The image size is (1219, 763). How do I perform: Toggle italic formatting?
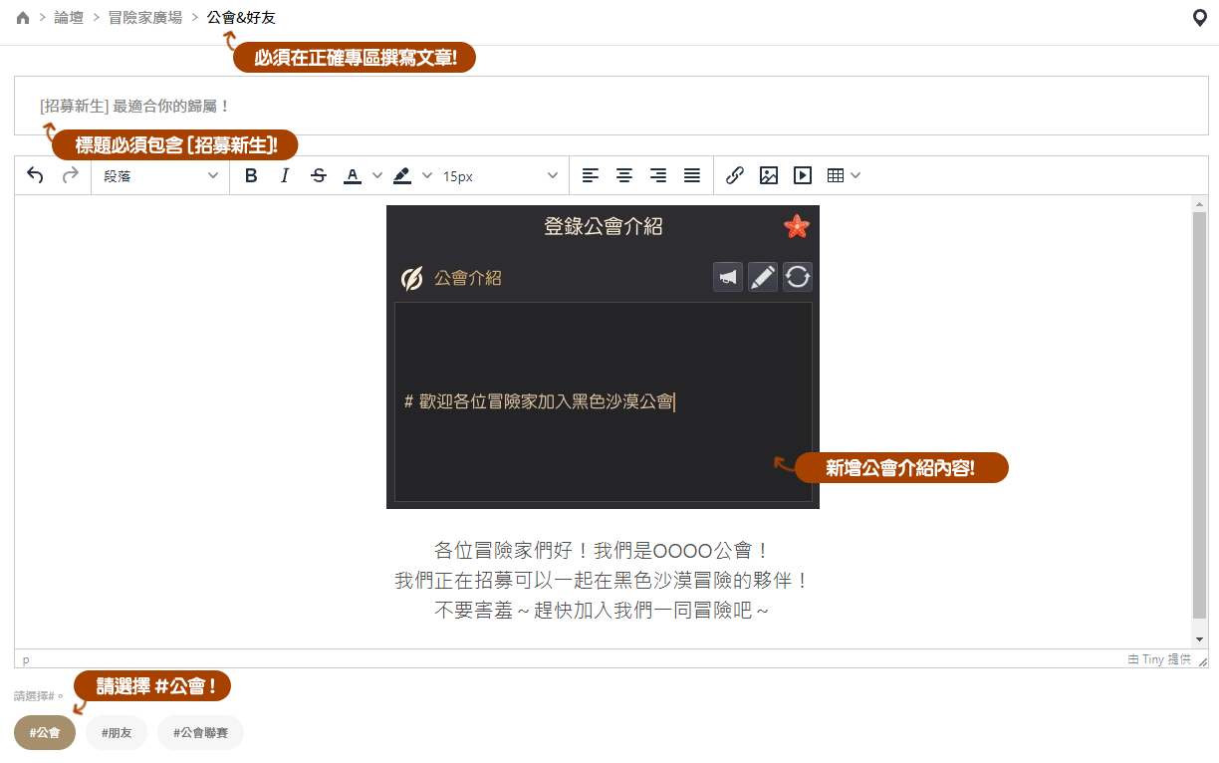point(285,175)
